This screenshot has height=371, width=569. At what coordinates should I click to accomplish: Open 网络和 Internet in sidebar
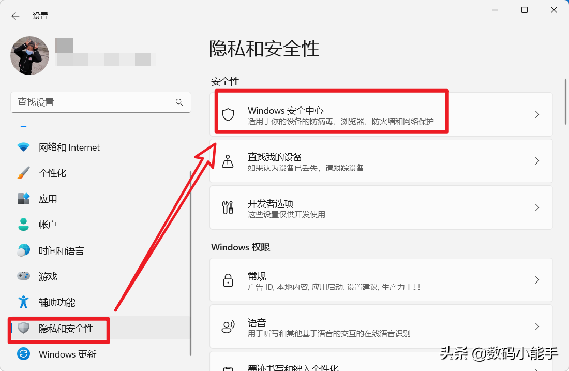(x=100, y=147)
